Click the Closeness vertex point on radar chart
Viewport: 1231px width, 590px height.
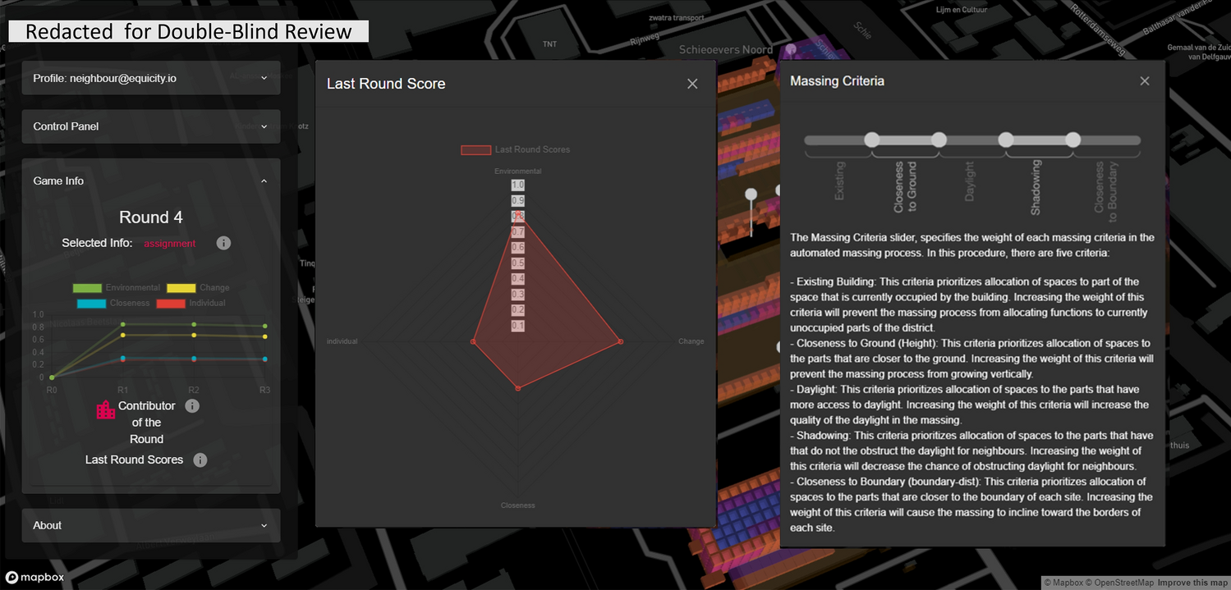point(517,388)
